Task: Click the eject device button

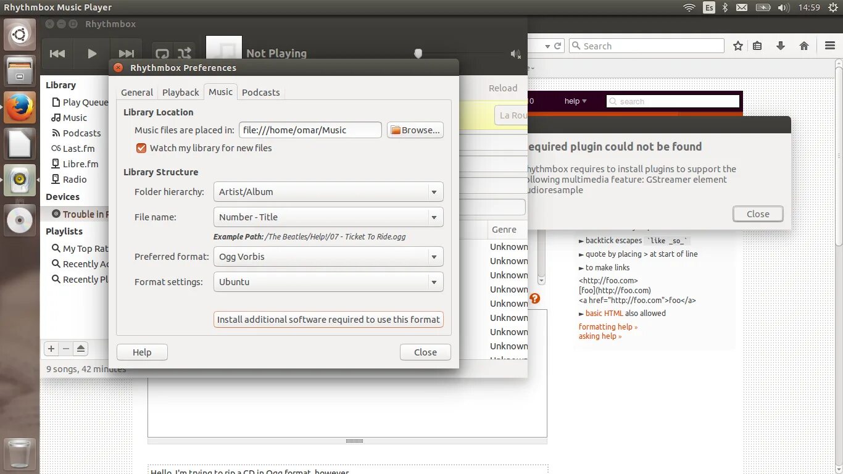Action: 81,349
